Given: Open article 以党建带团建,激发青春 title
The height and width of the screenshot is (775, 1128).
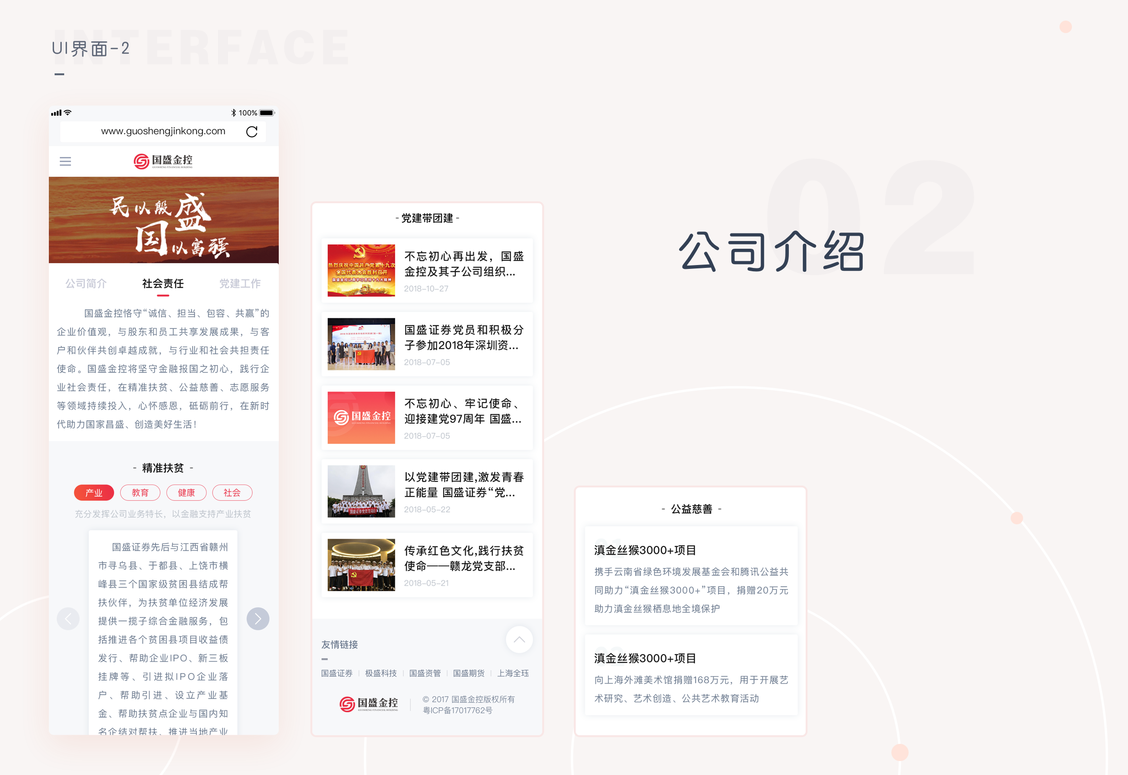Looking at the screenshot, I should tap(464, 485).
